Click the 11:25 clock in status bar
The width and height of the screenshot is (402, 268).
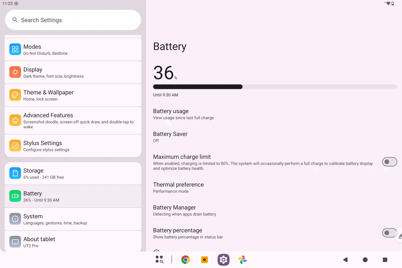tap(7, 4)
